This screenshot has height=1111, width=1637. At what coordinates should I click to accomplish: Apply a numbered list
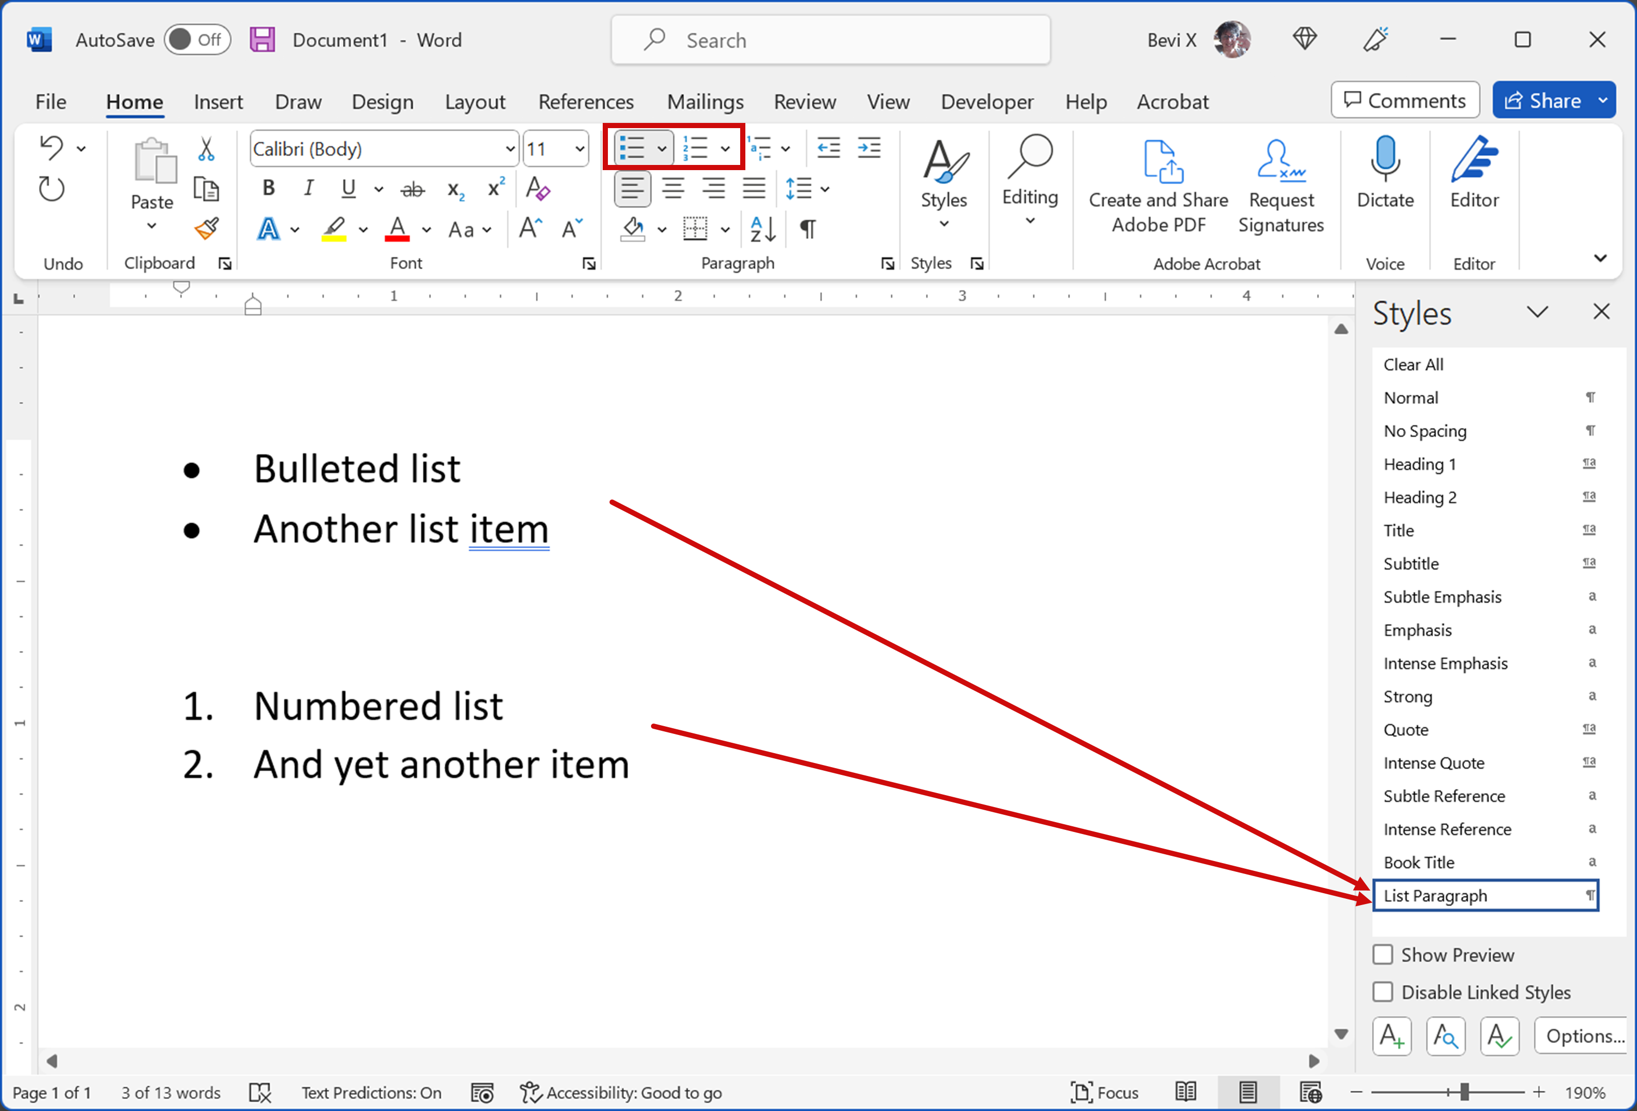point(697,147)
